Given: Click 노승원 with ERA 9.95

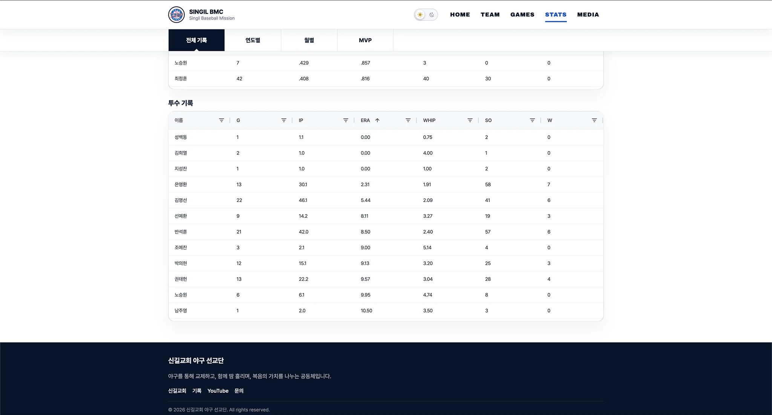Looking at the screenshot, I should 181,295.
